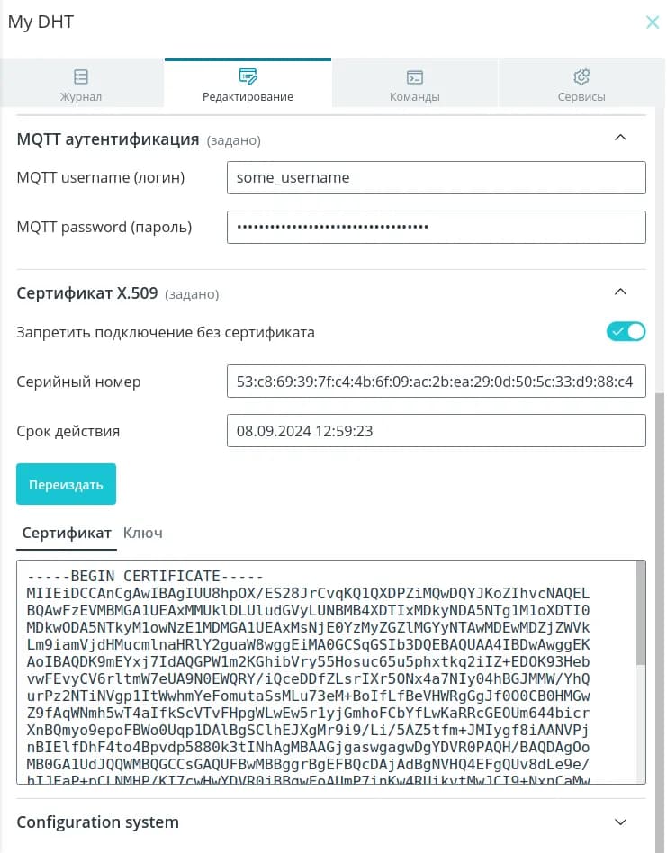Expand the Configuration system section

pos(619,822)
